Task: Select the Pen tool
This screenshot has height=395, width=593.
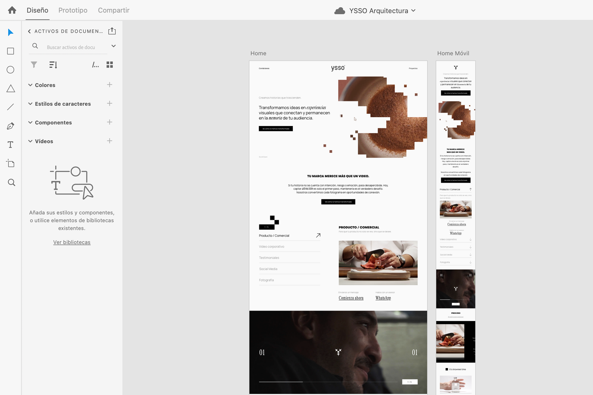Action: pos(11,126)
